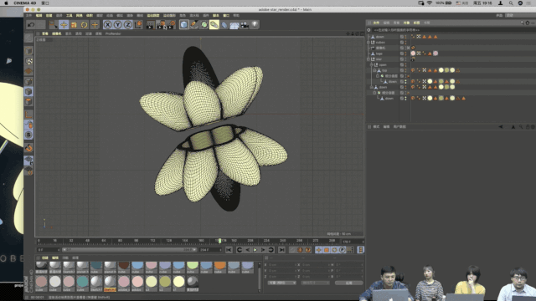Select the Rotate tool in the toolbar

click(x=84, y=24)
